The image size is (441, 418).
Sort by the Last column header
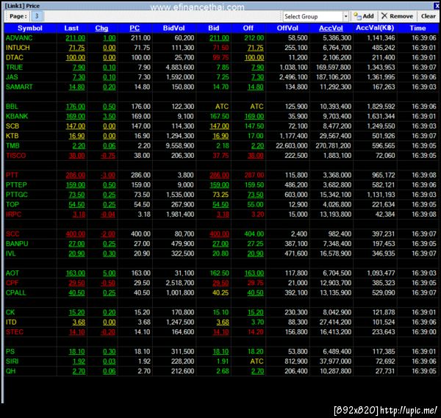point(71,28)
